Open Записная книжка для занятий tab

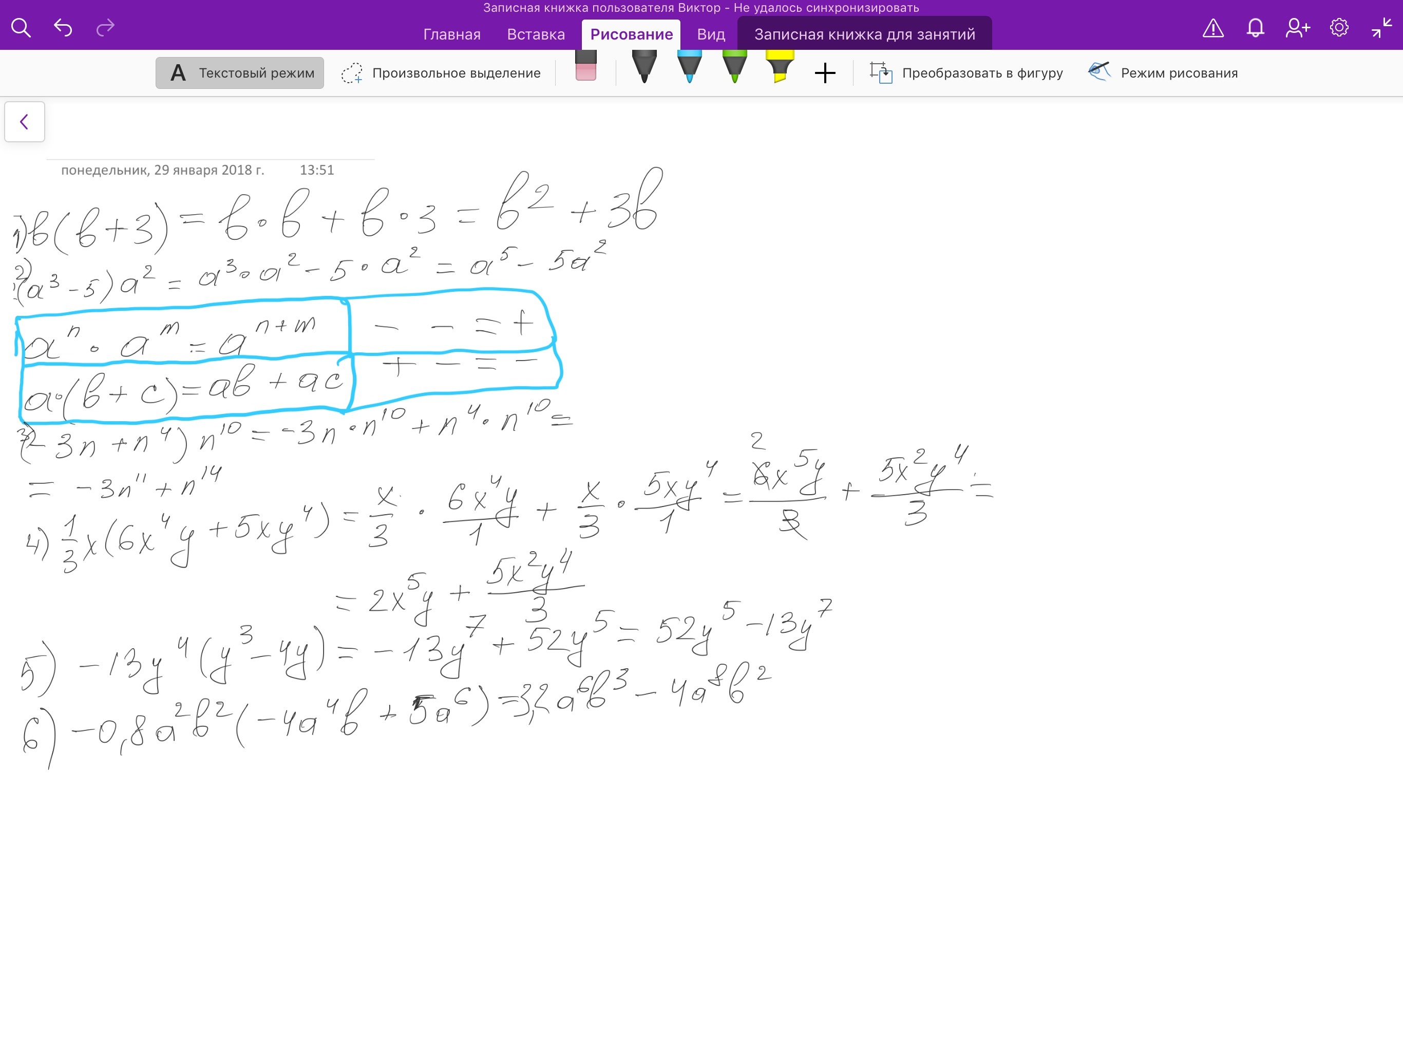click(864, 34)
